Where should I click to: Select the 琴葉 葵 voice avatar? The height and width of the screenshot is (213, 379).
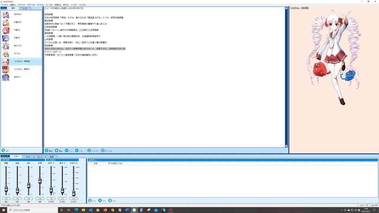(6, 38)
